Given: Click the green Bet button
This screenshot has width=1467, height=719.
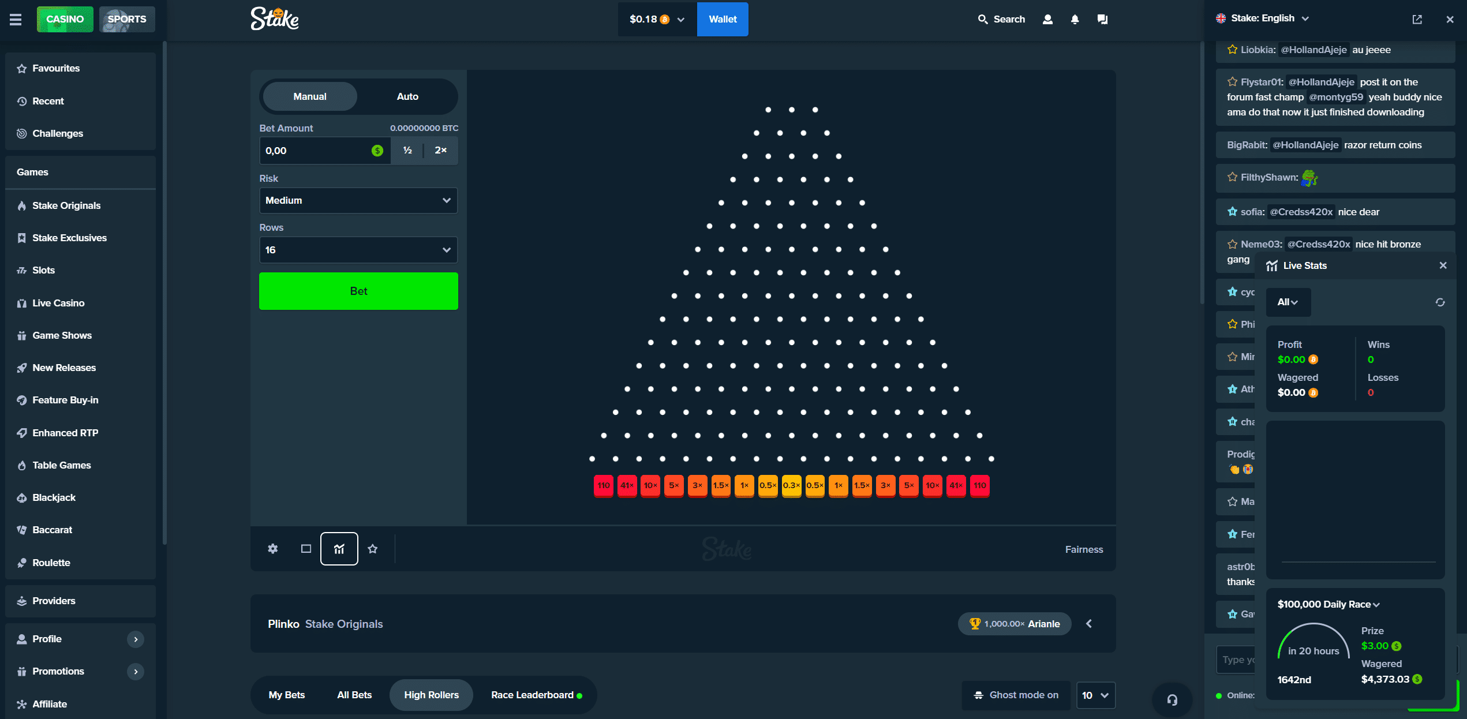Looking at the screenshot, I should point(358,291).
